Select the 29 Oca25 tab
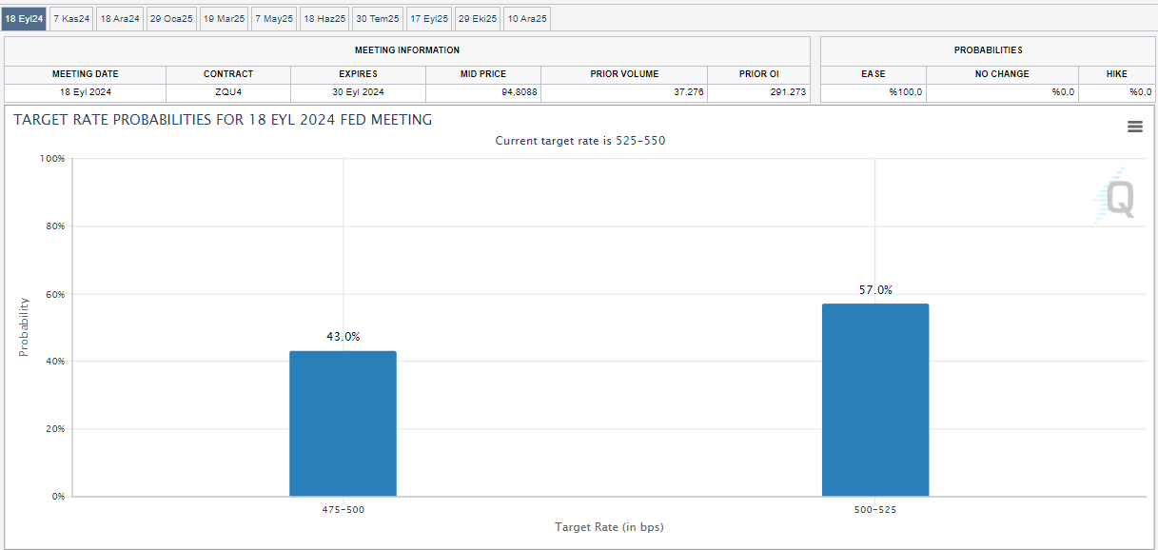 pos(171,18)
